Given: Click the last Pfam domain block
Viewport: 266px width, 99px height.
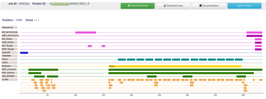Looking at the screenshot, I should click(x=239, y=59).
